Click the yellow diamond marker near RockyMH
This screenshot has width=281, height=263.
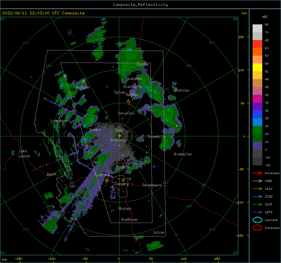tap(83, 82)
